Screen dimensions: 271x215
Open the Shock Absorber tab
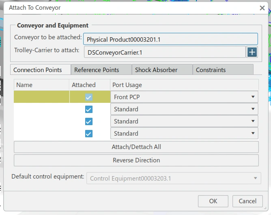pyautogui.click(x=162, y=70)
